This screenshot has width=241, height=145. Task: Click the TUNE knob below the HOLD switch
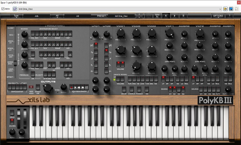(12, 132)
